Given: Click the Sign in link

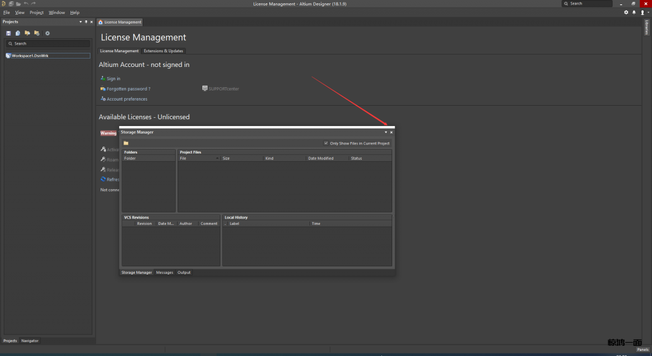Looking at the screenshot, I should [x=113, y=79].
